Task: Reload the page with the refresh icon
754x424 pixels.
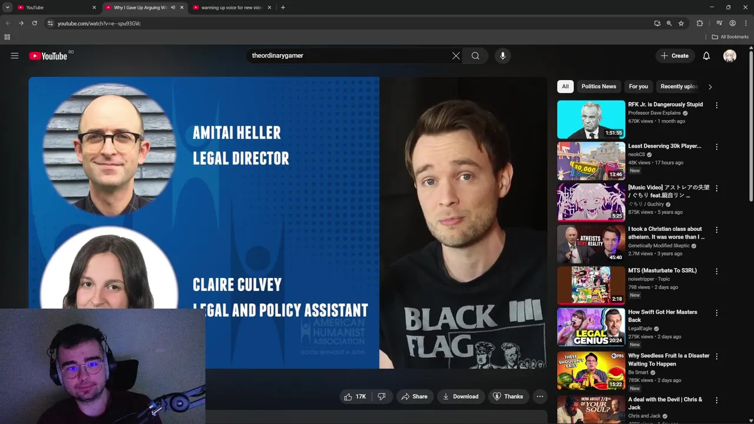Action: [x=35, y=23]
